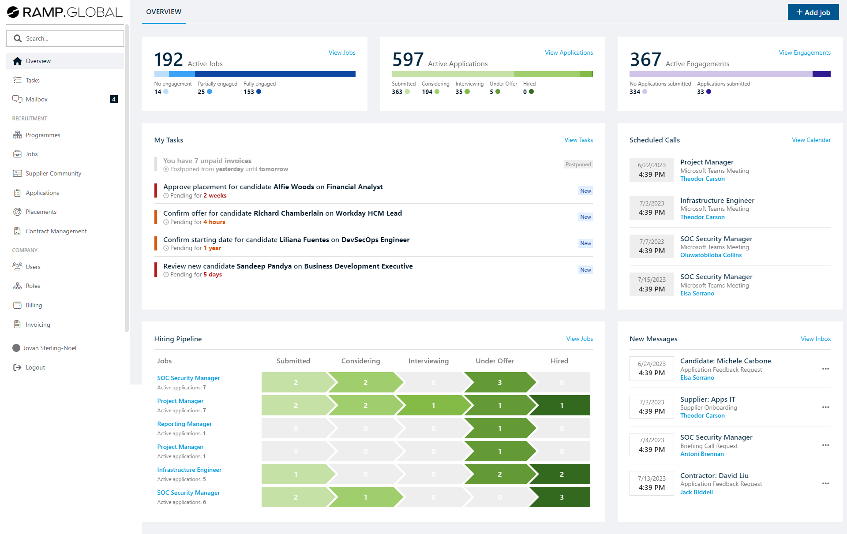
Task: Click the unread Mailbox badge showing 4
Action: point(113,99)
